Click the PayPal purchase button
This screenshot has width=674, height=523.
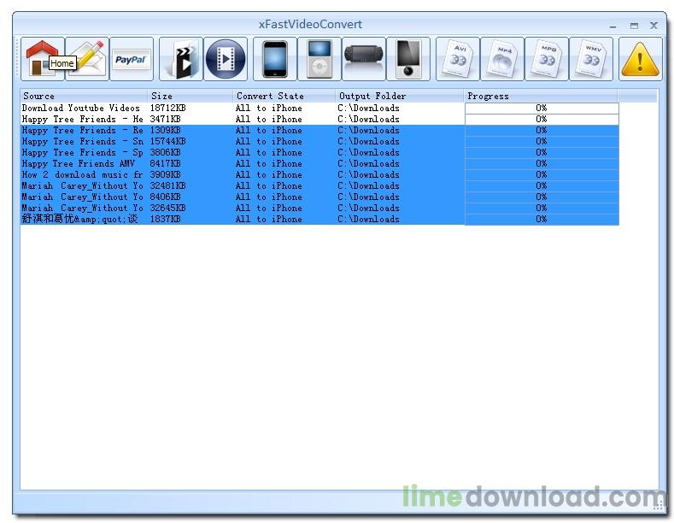click(132, 59)
